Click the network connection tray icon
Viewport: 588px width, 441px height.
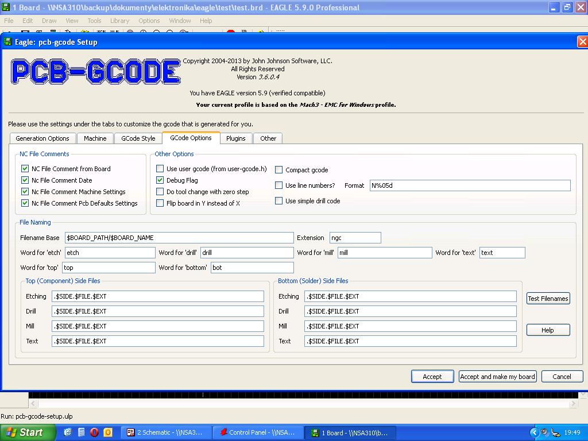pyautogui.click(x=555, y=433)
